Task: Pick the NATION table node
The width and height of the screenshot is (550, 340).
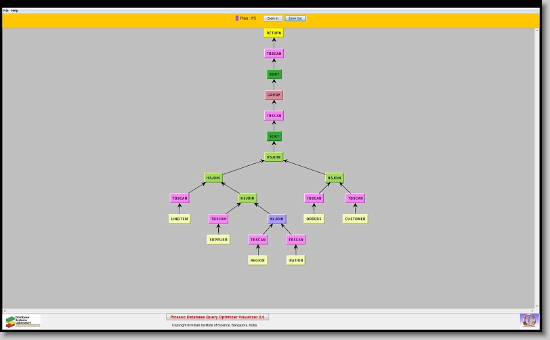Action: point(295,260)
